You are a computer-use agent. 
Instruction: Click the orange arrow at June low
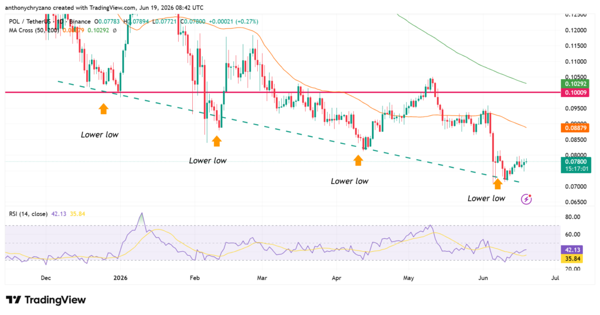[x=497, y=184]
